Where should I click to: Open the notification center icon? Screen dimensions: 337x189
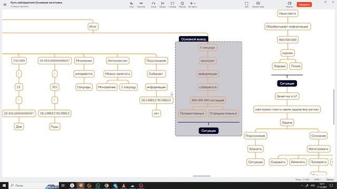point(331,185)
